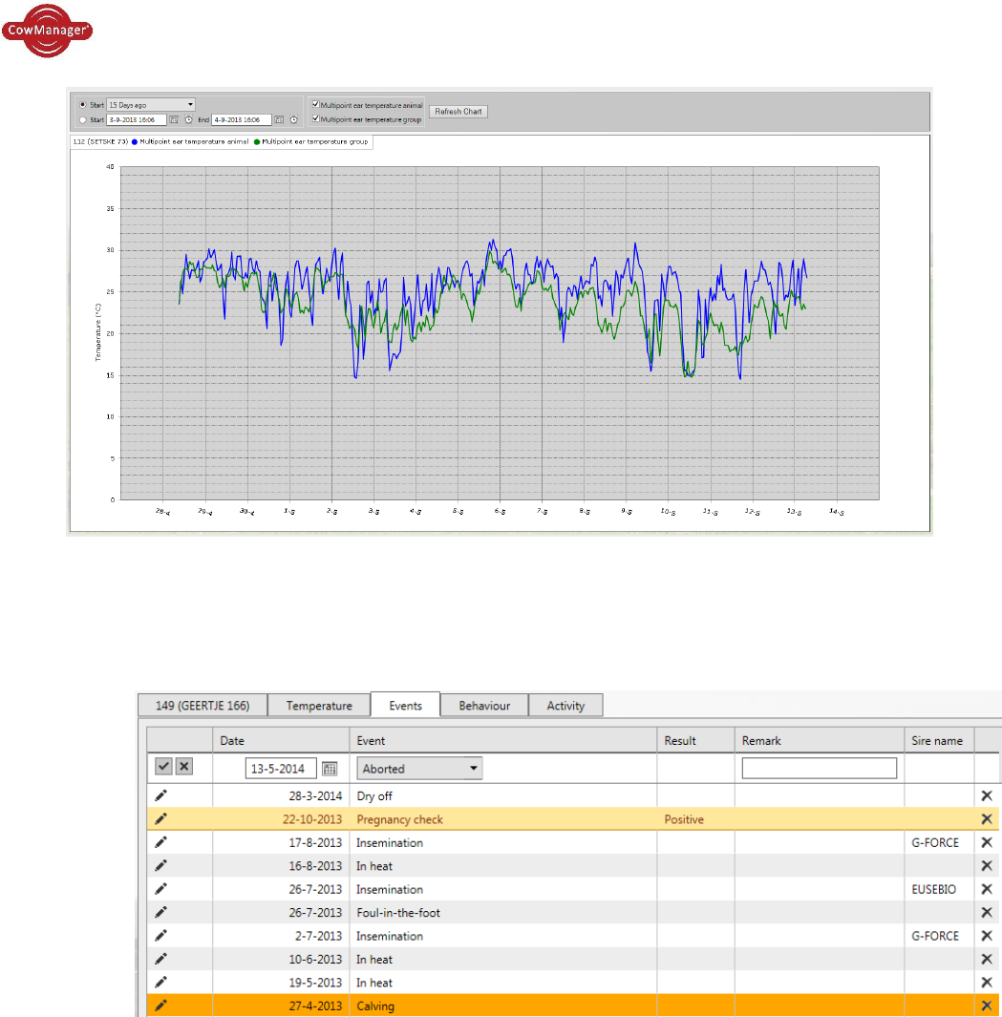Screen dimensions: 1002x1017
Task: Delete the 19-5-2013 In heat event
Action: click(987, 983)
